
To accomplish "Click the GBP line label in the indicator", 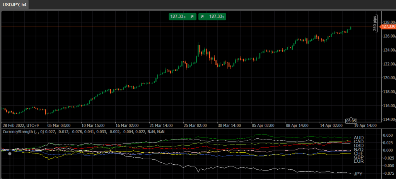I will (x=359, y=157).
